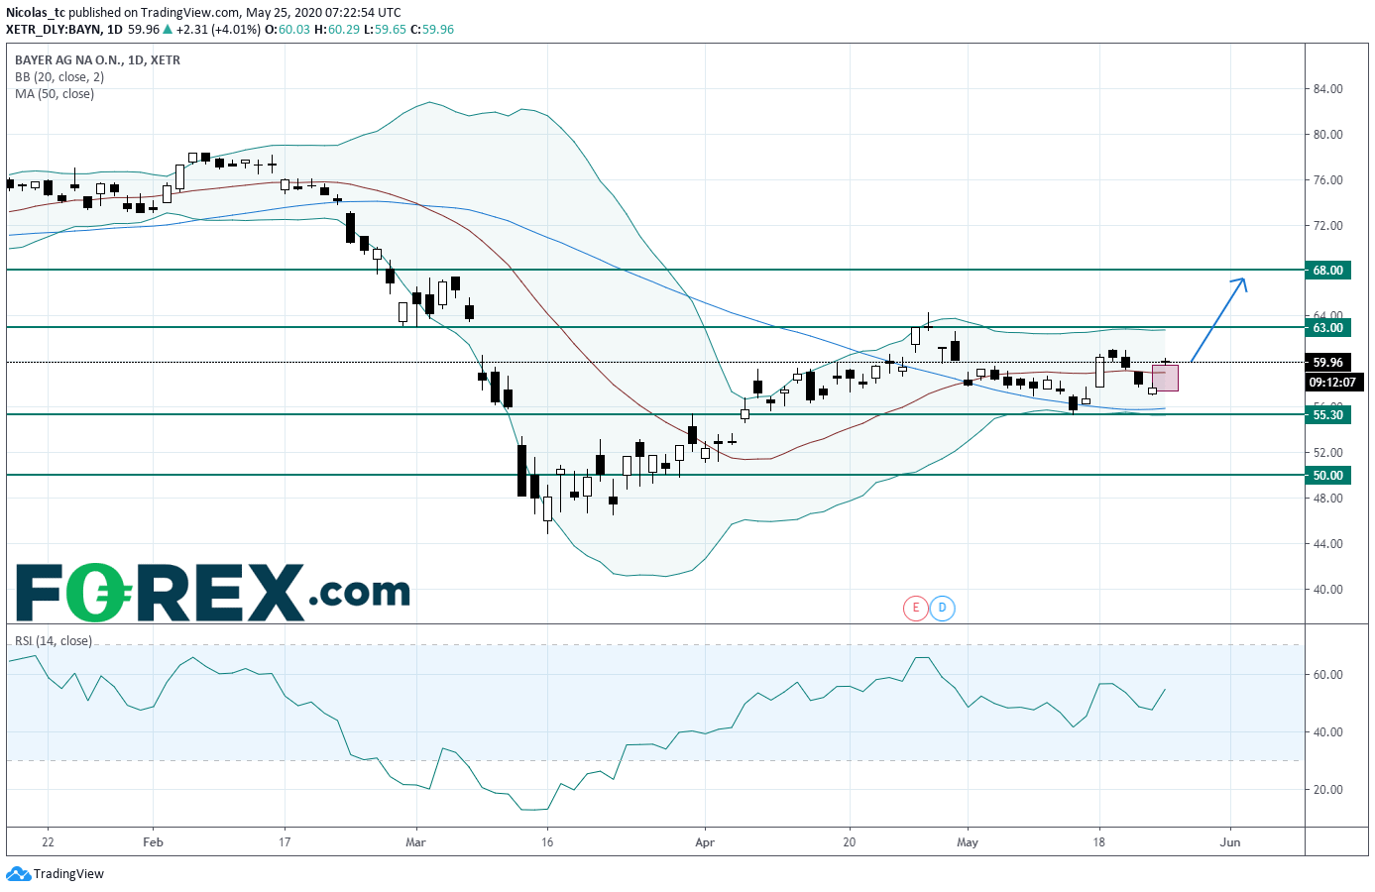Click the BAYER AG NA O.N., 1D, XETR title

[97, 60]
